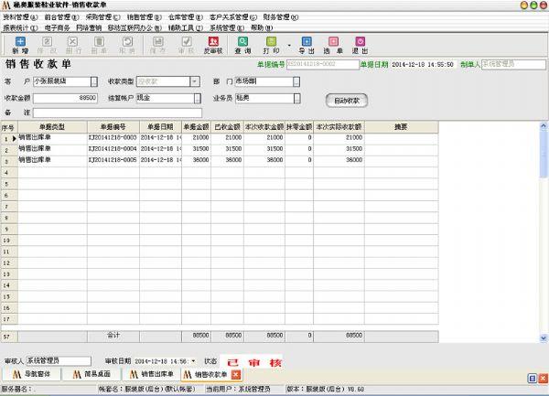
Task: Close the 销售收款单 tab with its red X
Action: click(236, 375)
